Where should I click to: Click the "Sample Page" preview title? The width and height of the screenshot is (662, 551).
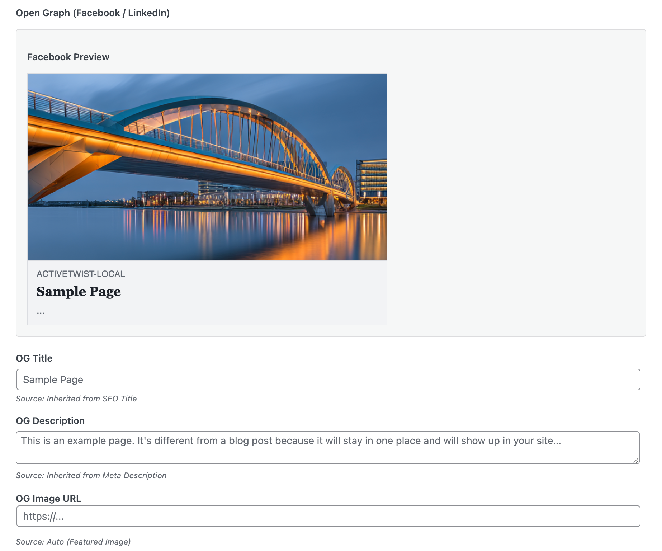click(x=79, y=291)
